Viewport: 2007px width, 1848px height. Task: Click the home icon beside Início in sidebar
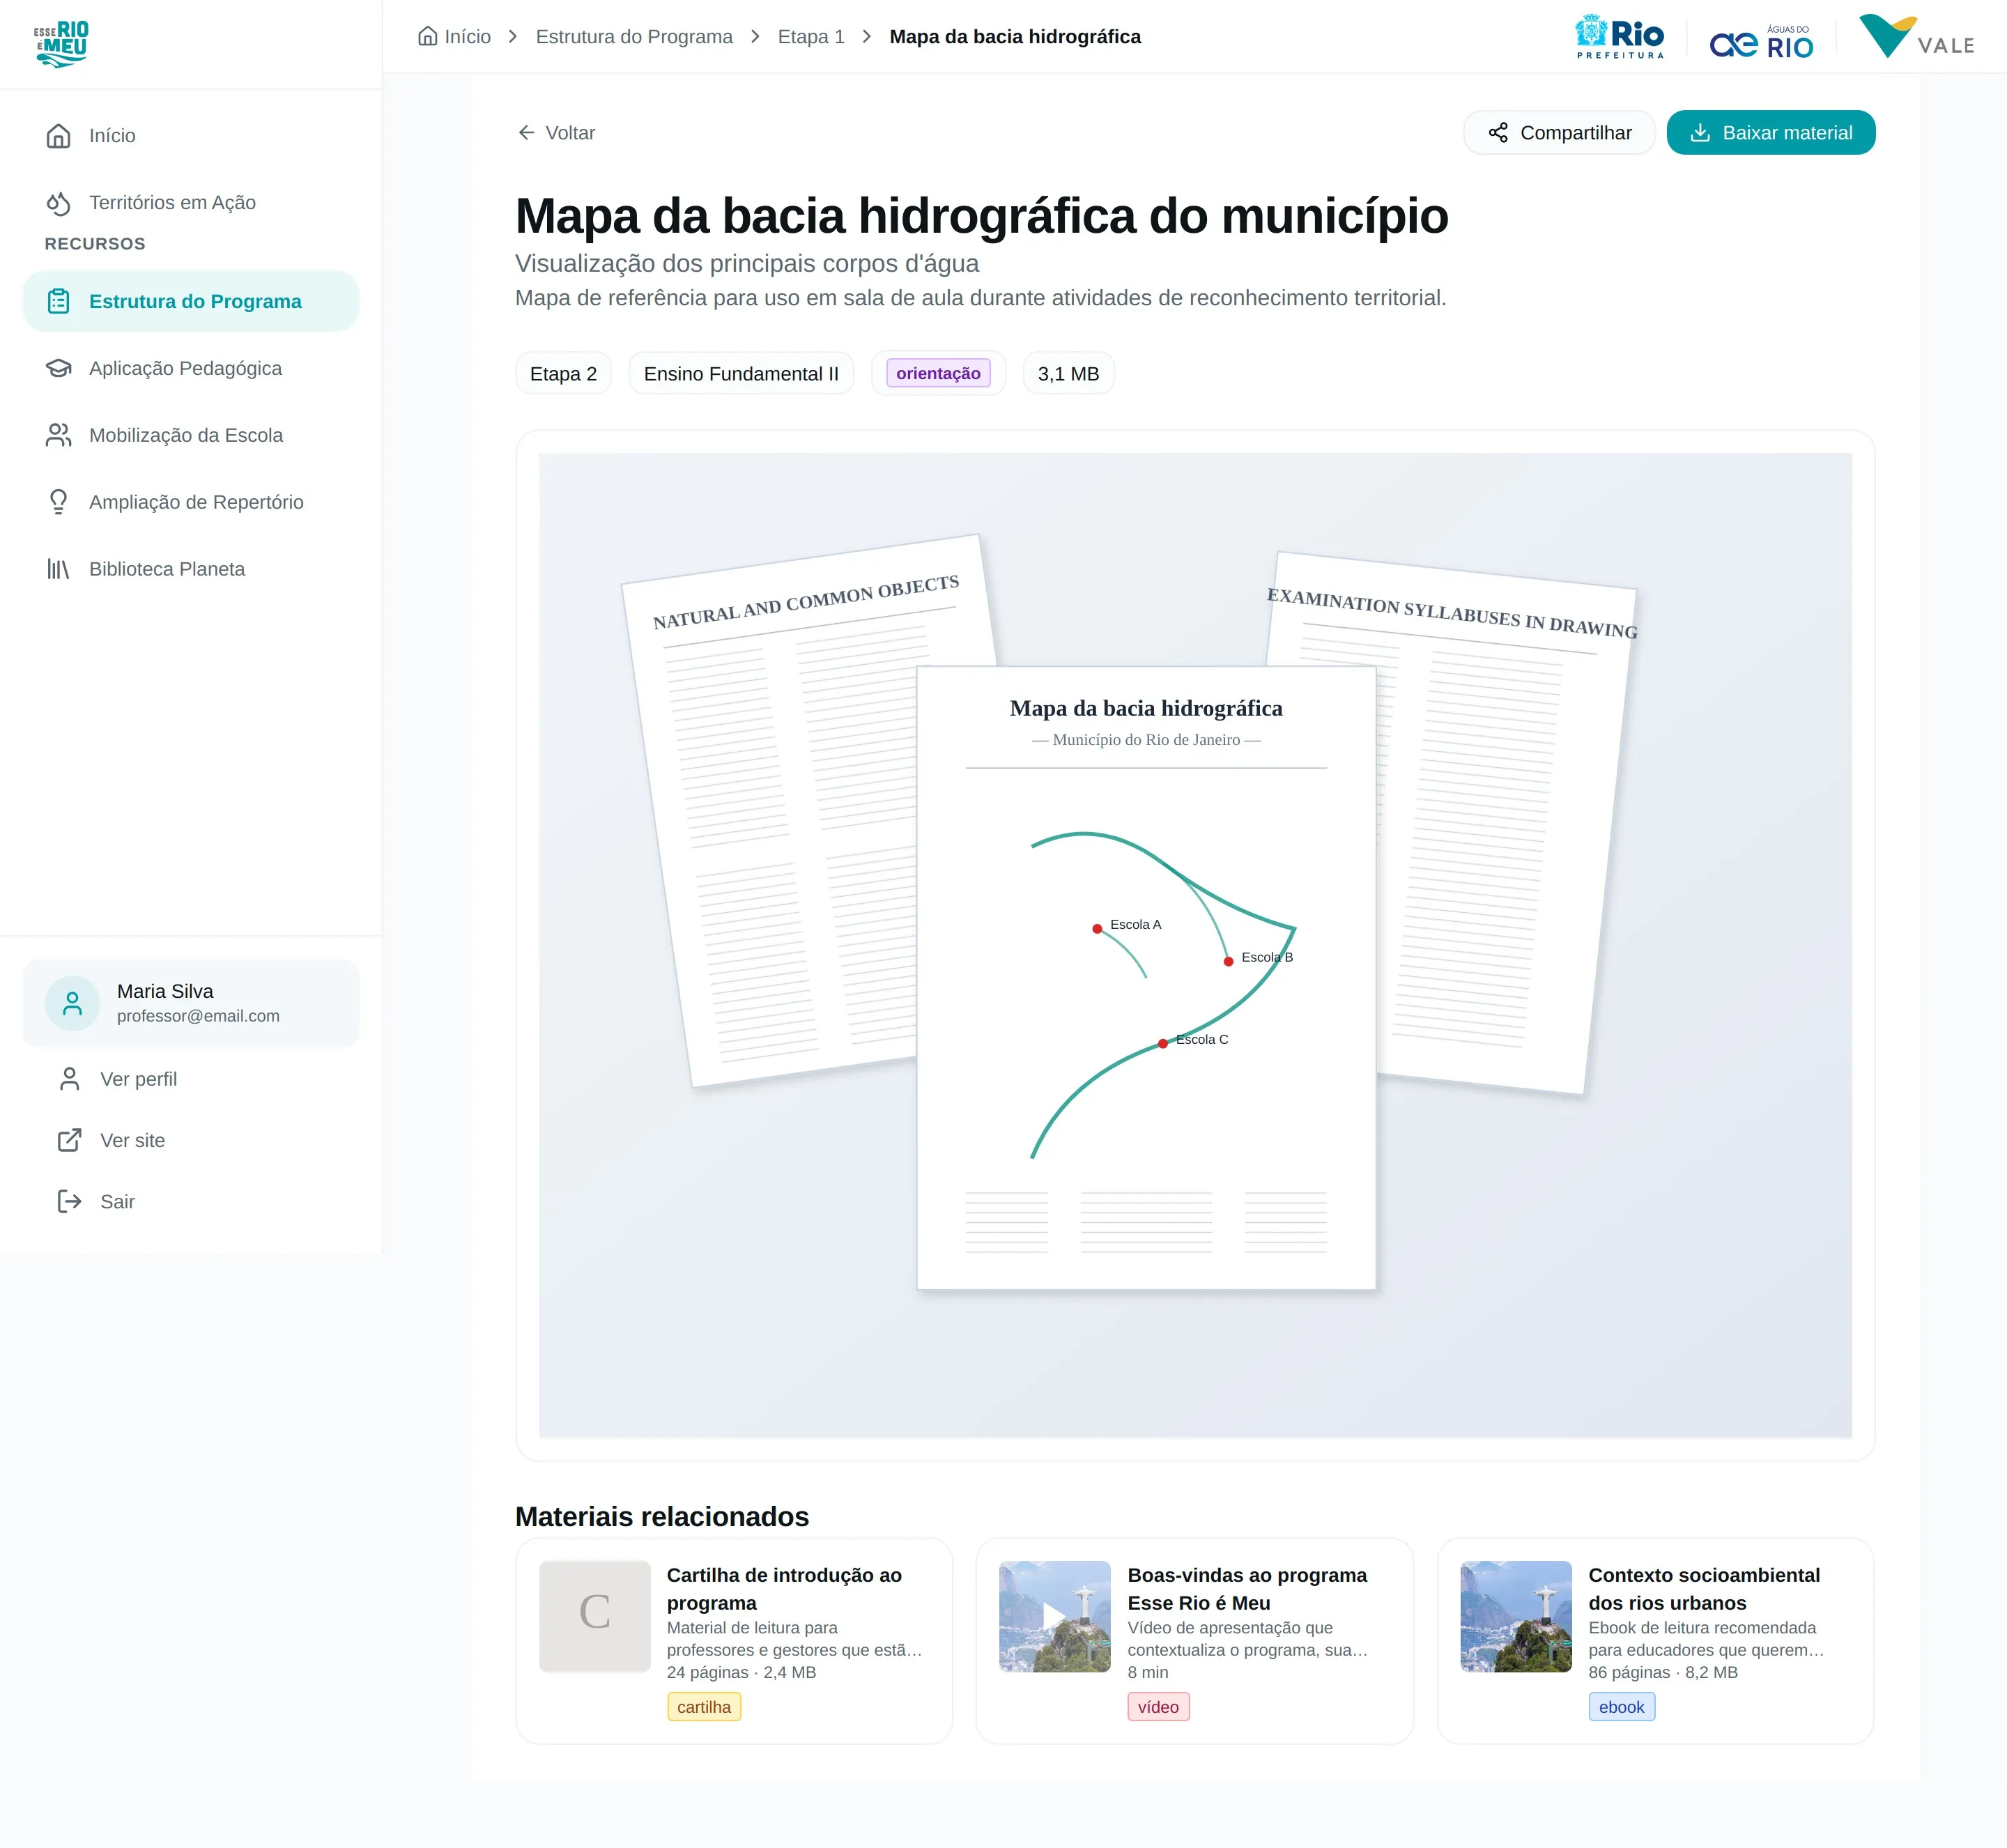click(59, 136)
